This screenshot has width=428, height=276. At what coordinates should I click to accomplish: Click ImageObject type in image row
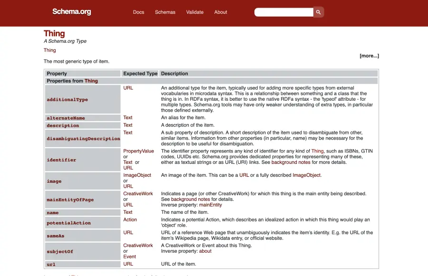coord(137,175)
